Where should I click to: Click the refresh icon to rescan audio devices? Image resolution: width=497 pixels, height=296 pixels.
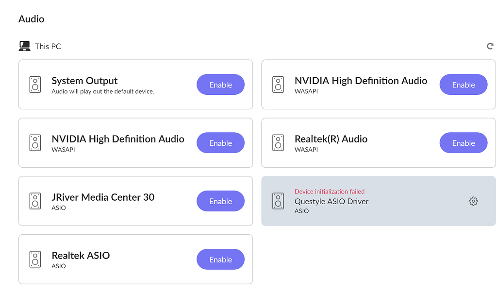click(490, 46)
